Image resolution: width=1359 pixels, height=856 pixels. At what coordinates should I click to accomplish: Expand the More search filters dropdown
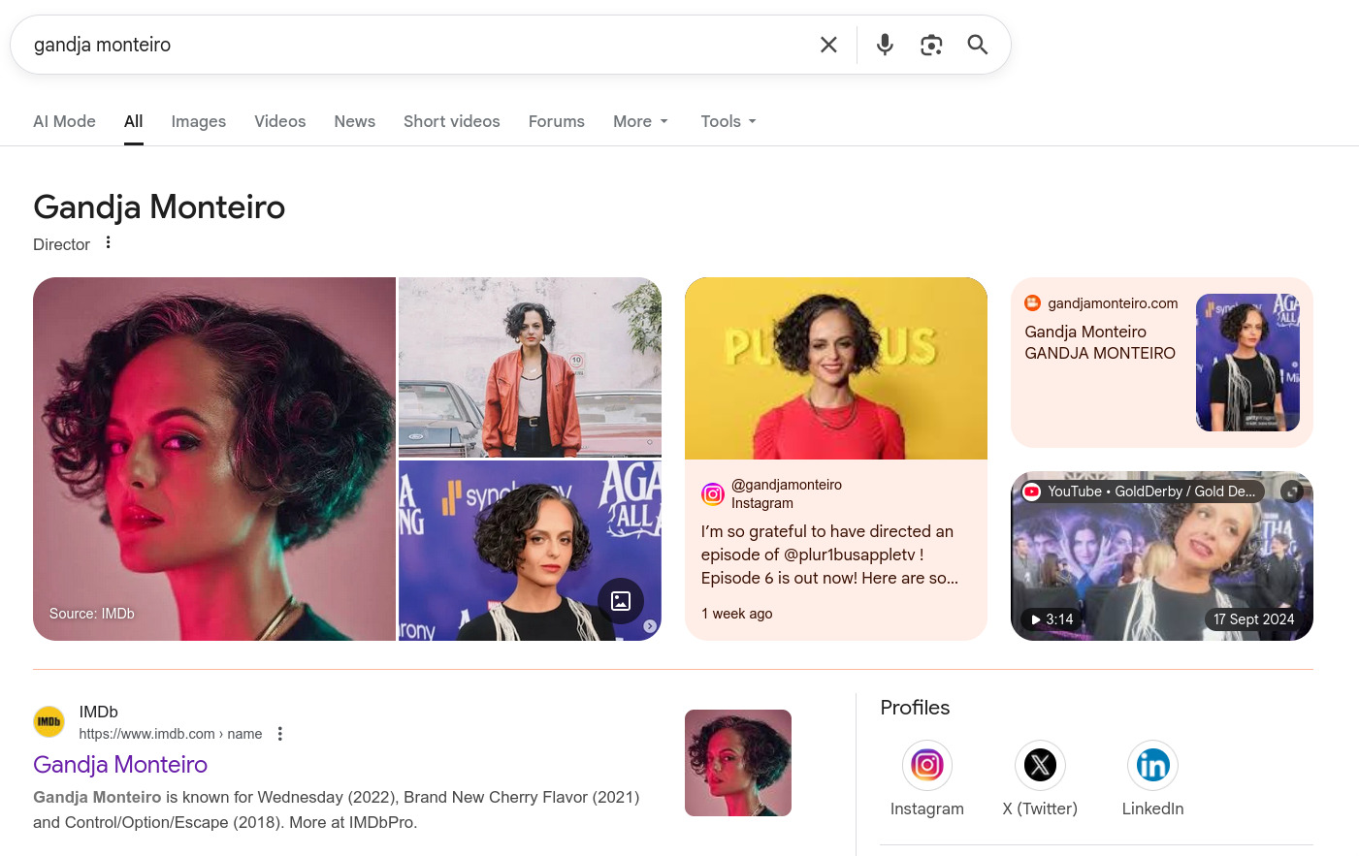click(x=641, y=121)
